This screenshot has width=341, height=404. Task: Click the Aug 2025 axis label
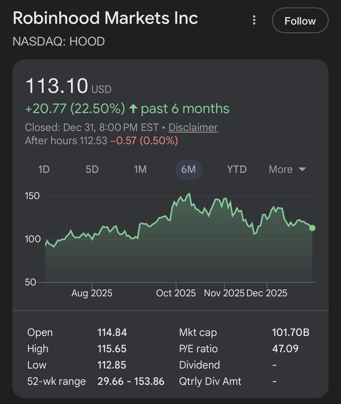click(92, 293)
